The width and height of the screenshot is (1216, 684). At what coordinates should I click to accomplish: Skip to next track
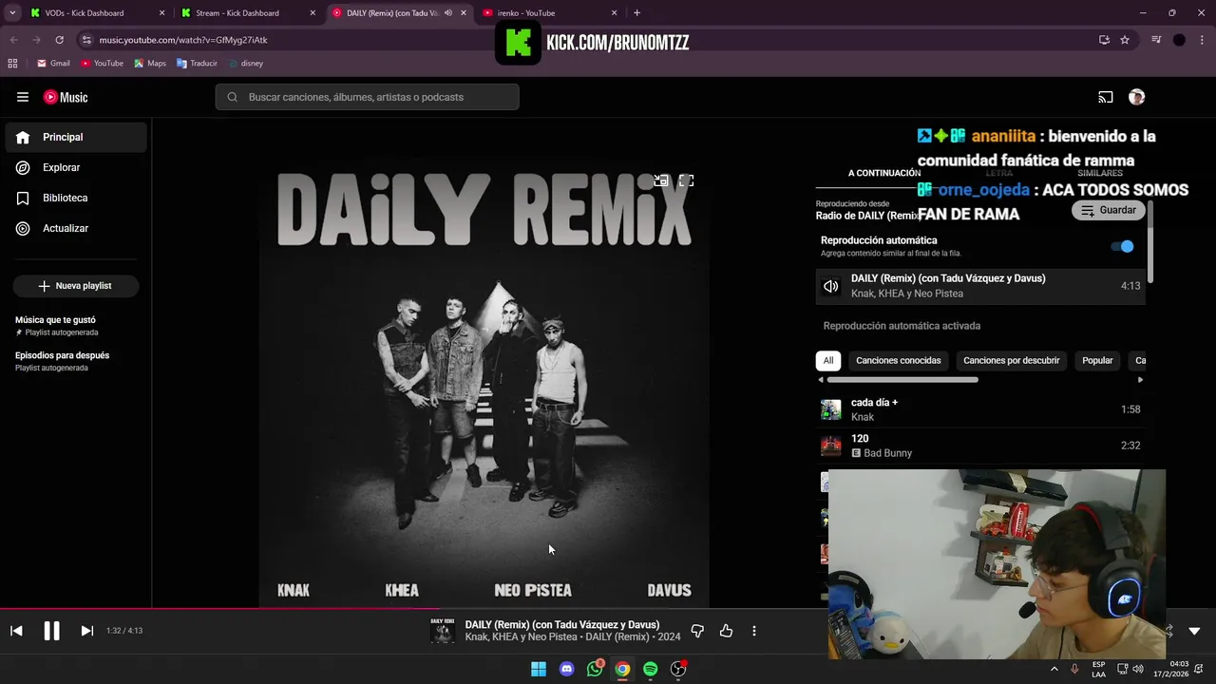tap(86, 631)
